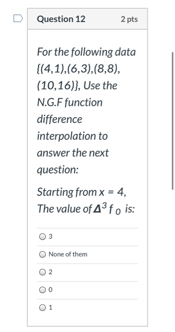Click the "2 pts" points label
This screenshot has height=332, width=175.
pos(130,19)
